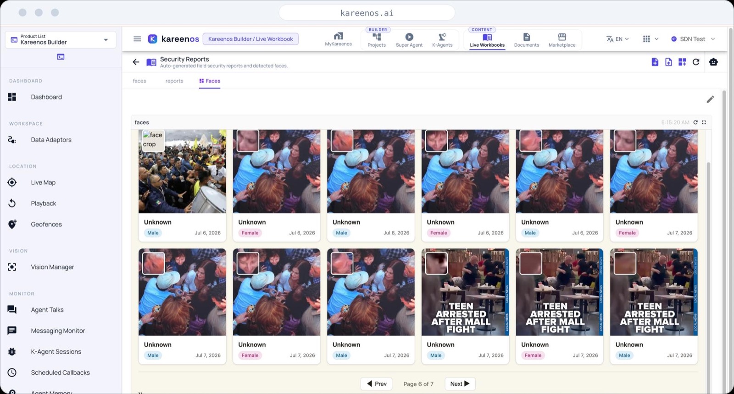Click the add document icon in toolbar
Viewport: 734px width, 394px height.
point(655,62)
